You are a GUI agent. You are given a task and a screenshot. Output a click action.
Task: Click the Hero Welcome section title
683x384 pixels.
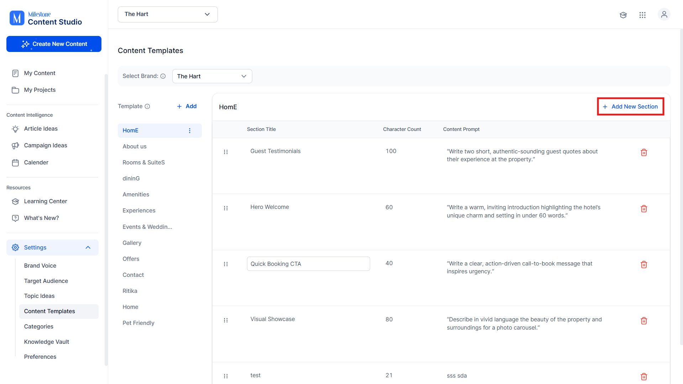pyautogui.click(x=270, y=207)
